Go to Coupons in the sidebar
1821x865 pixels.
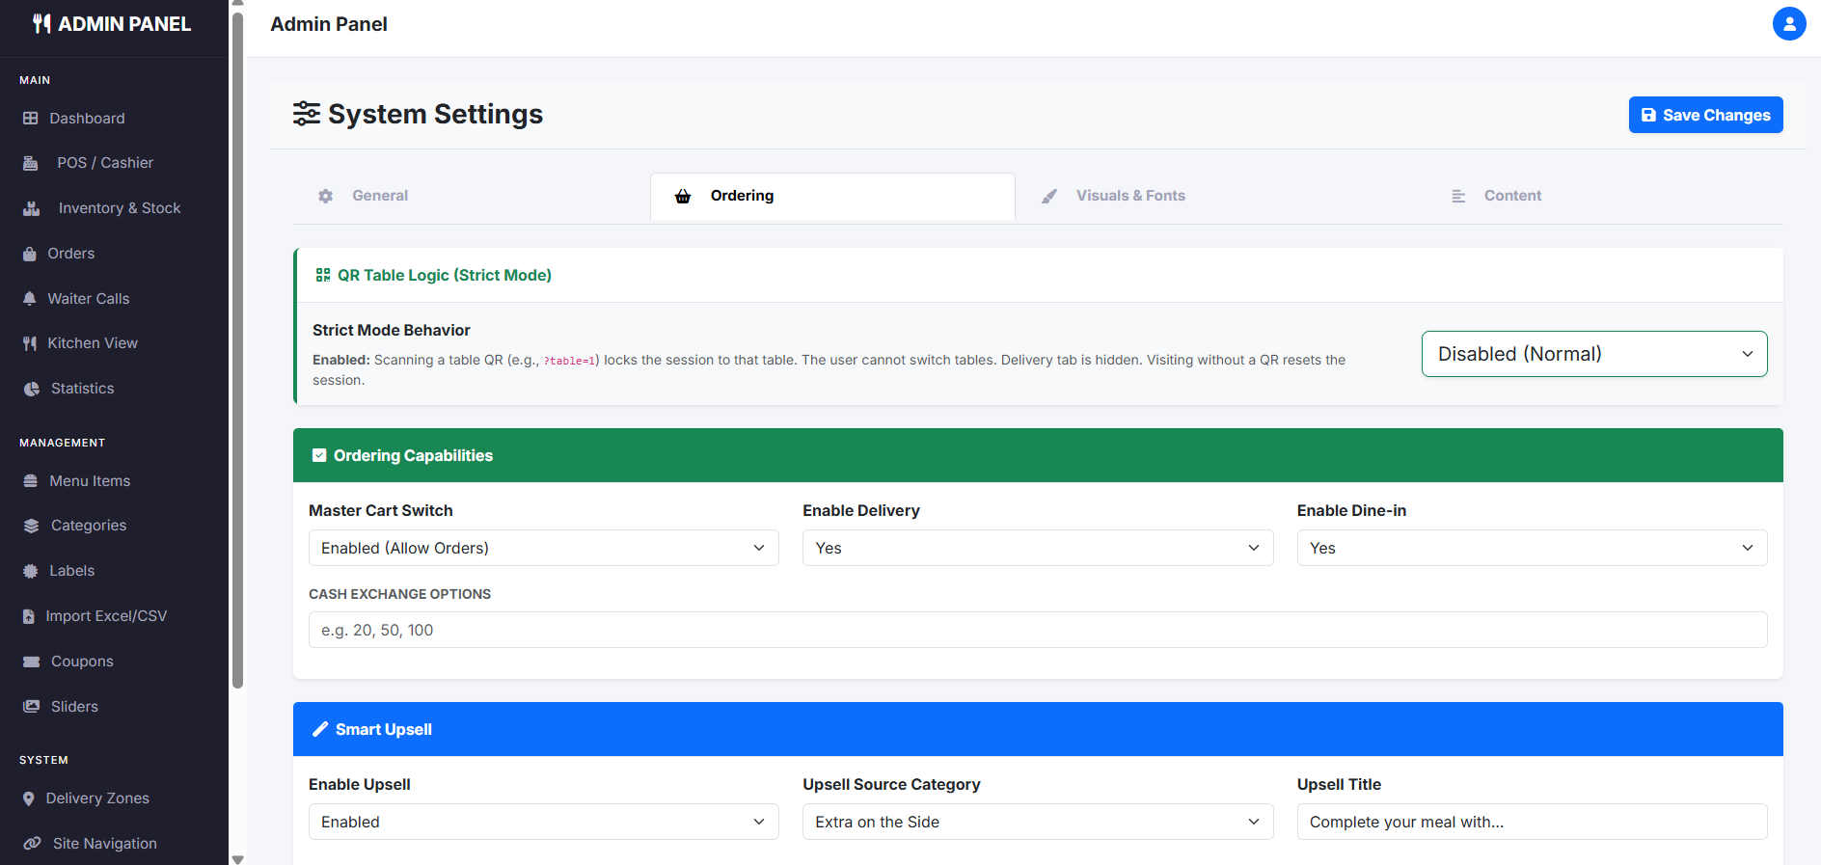(82, 662)
